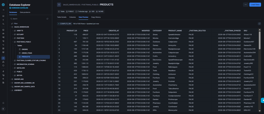Click the plus Create icon in the sidebar
This screenshot has width=264, height=114.
click(x=3, y=20)
